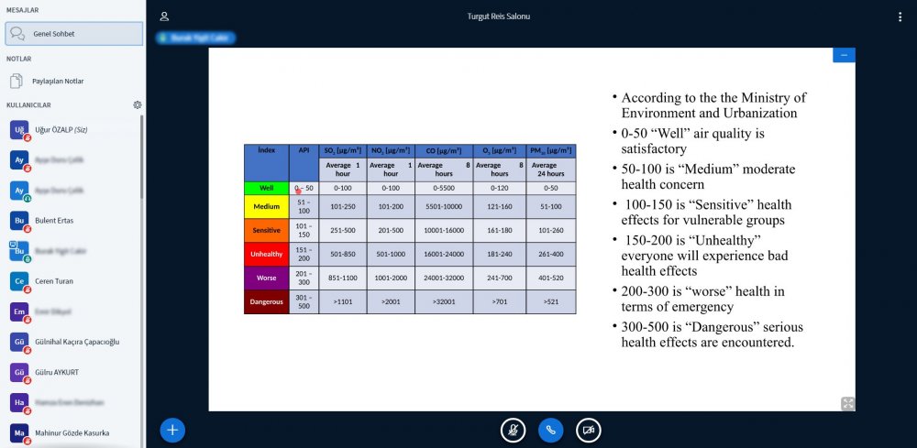Image resolution: width=917 pixels, height=448 pixels.
Task: Open the blue plus actions menu
Action: (172, 430)
